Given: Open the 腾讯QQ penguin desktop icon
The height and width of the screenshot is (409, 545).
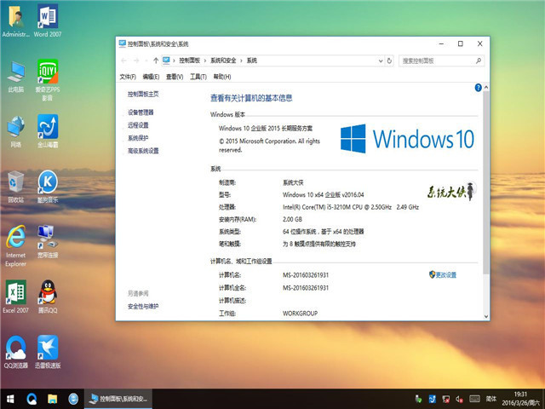Looking at the screenshot, I should point(48,292).
